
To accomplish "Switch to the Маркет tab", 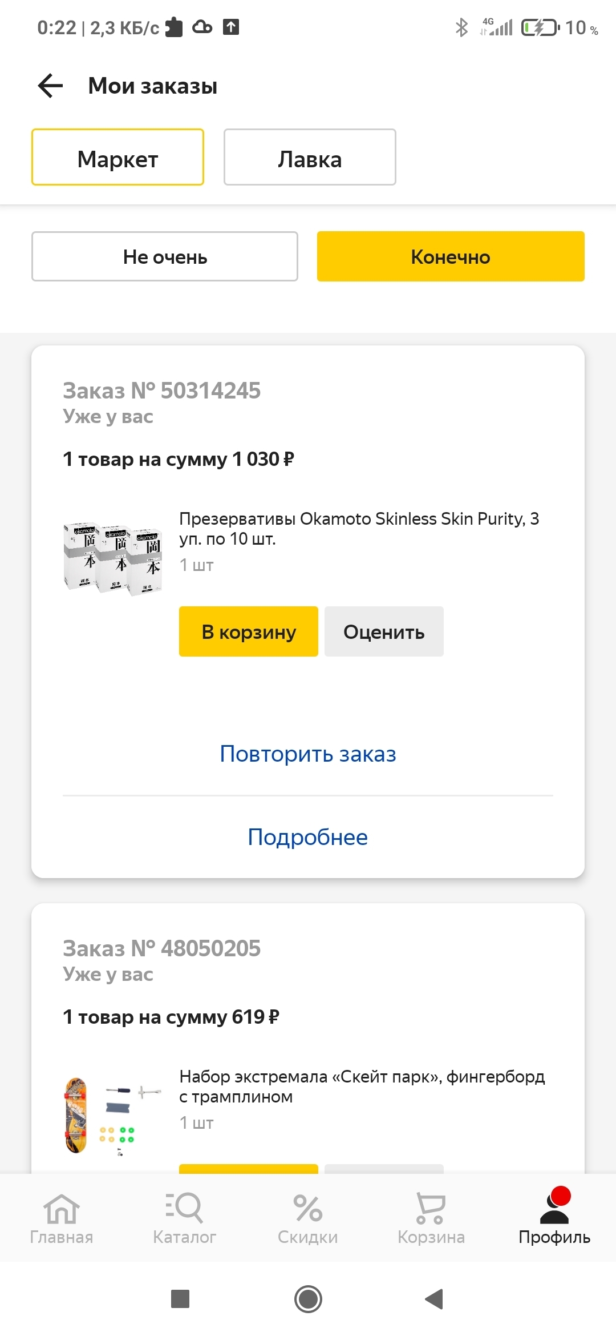I will [x=117, y=158].
